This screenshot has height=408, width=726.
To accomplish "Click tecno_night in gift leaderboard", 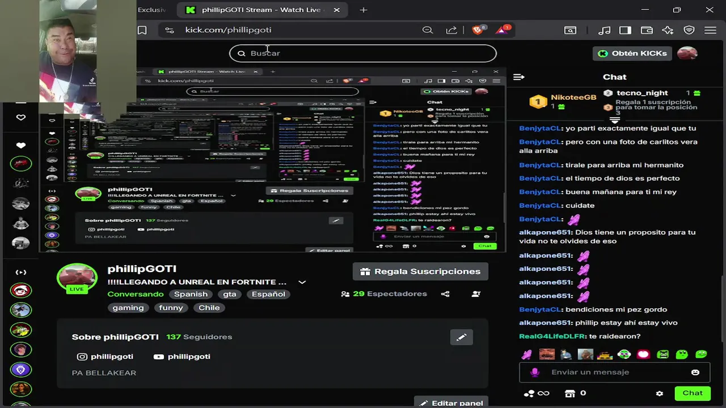I will (642, 93).
